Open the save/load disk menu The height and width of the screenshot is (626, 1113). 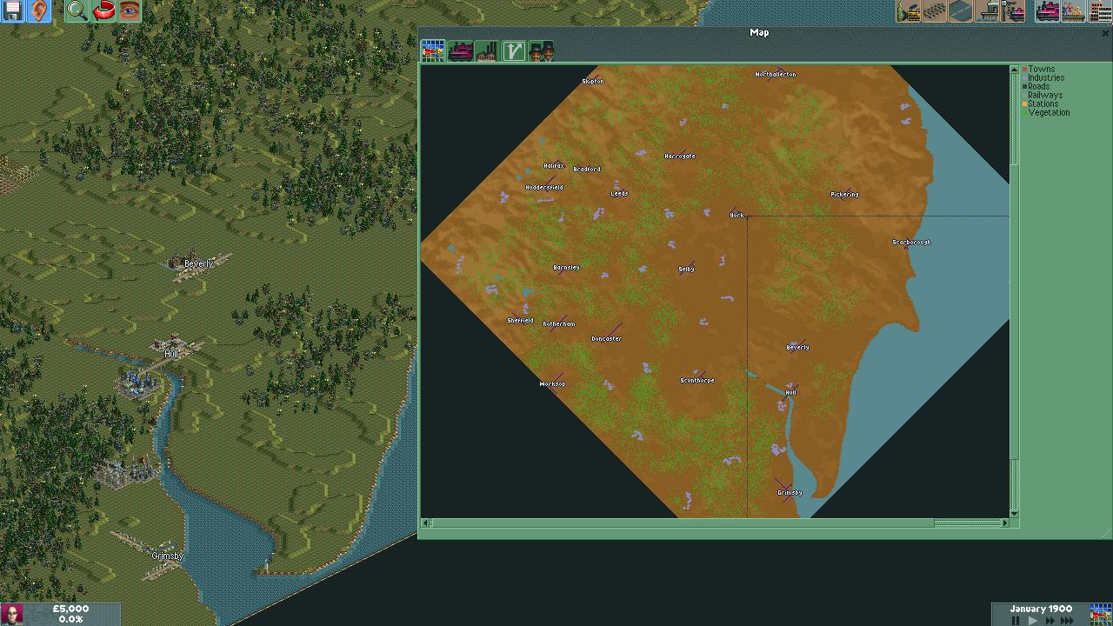tap(13, 10)
